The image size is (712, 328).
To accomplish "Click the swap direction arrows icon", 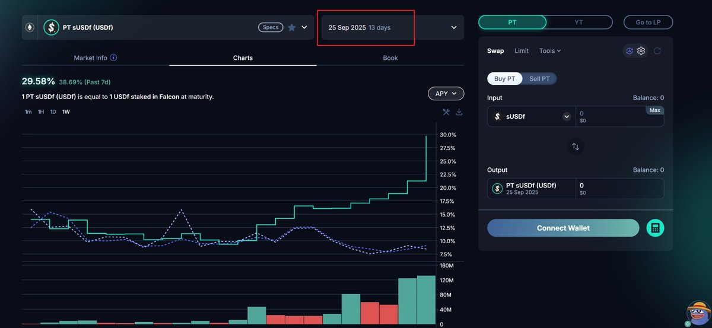I will pyautogui.click(x=575, y=147).
